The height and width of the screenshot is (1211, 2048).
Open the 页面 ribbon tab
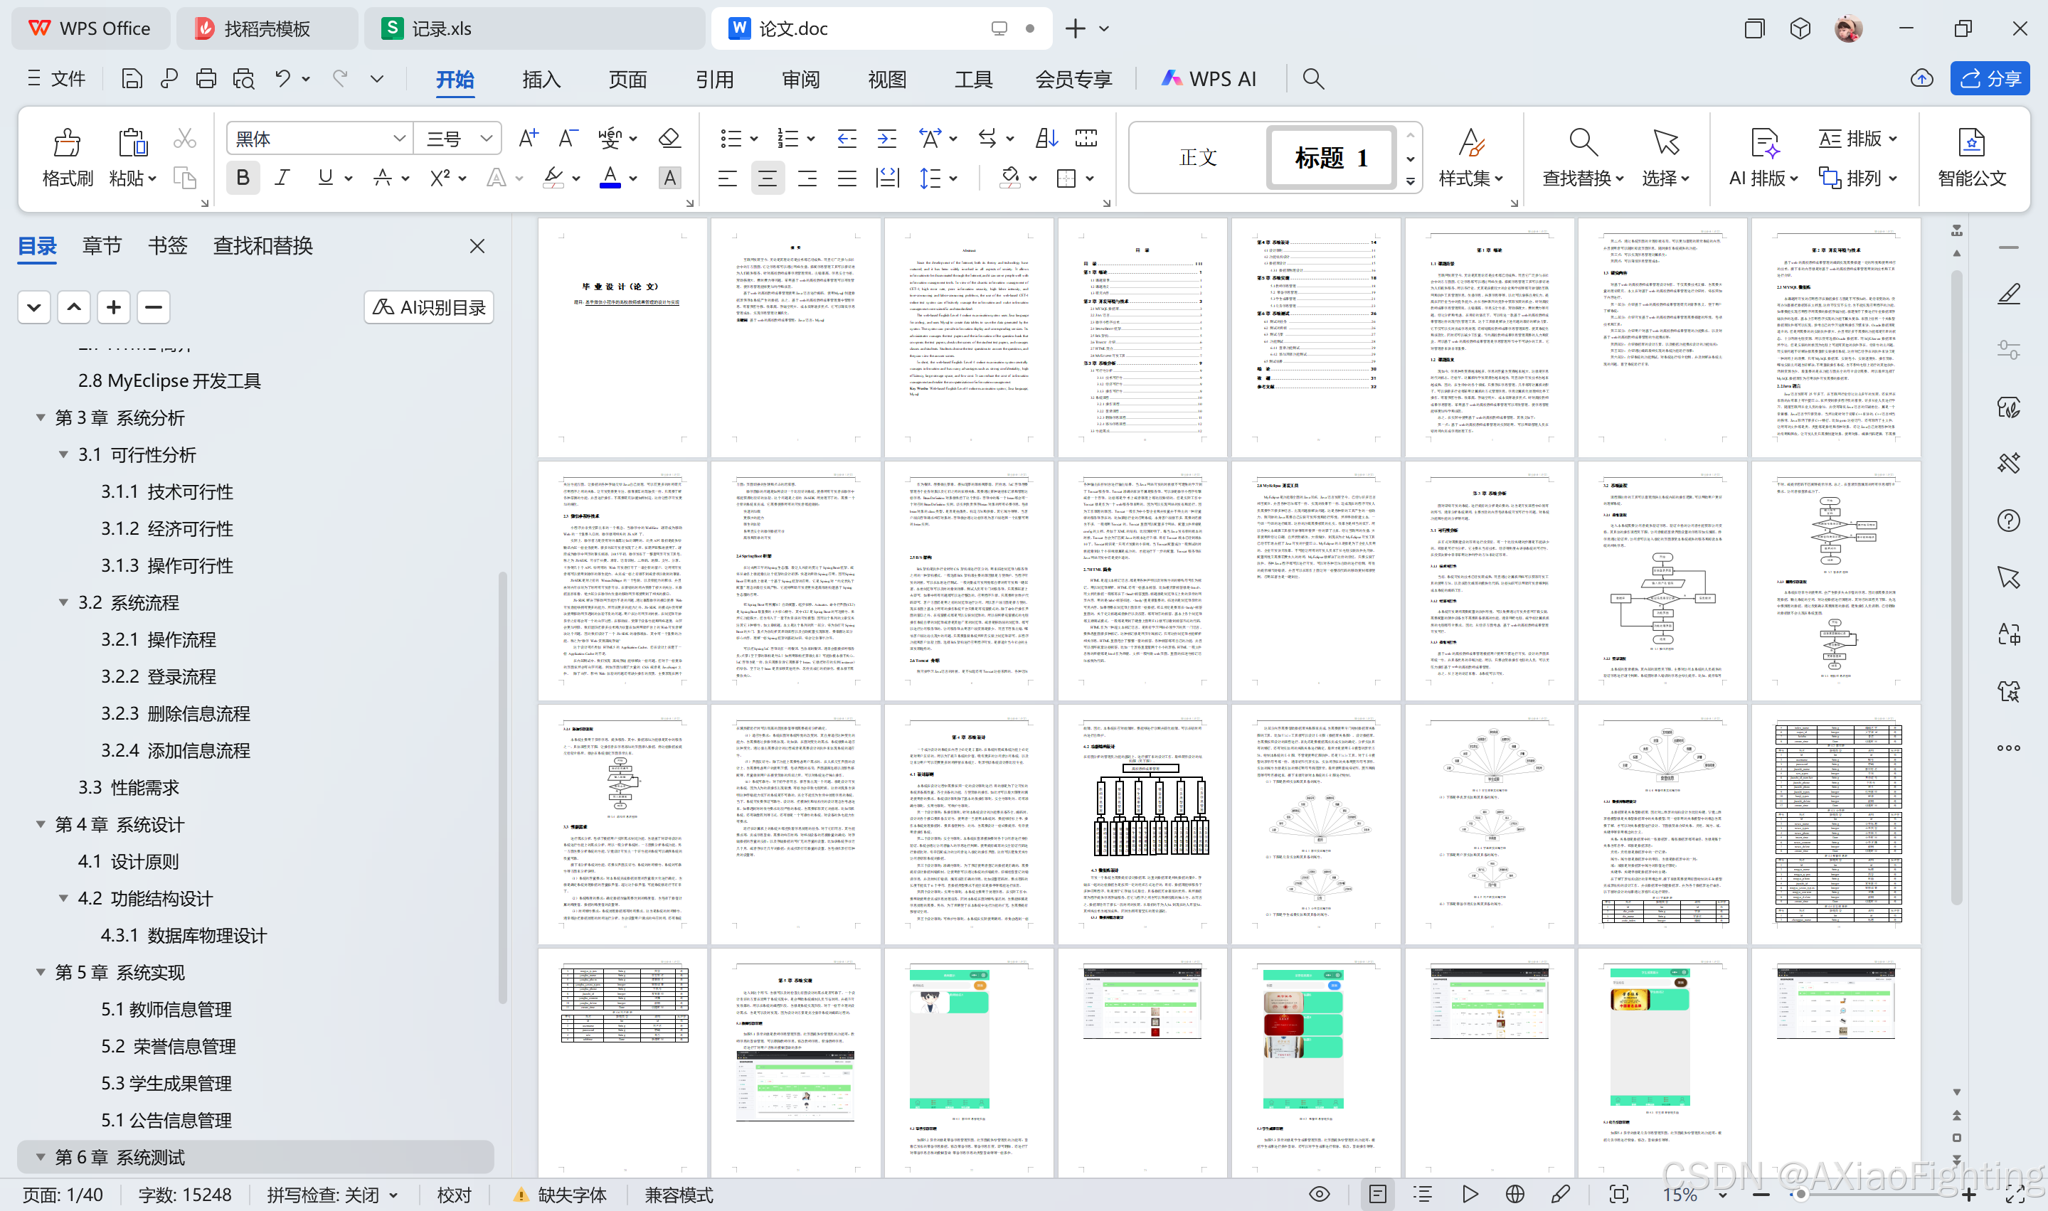click(627, 79)
